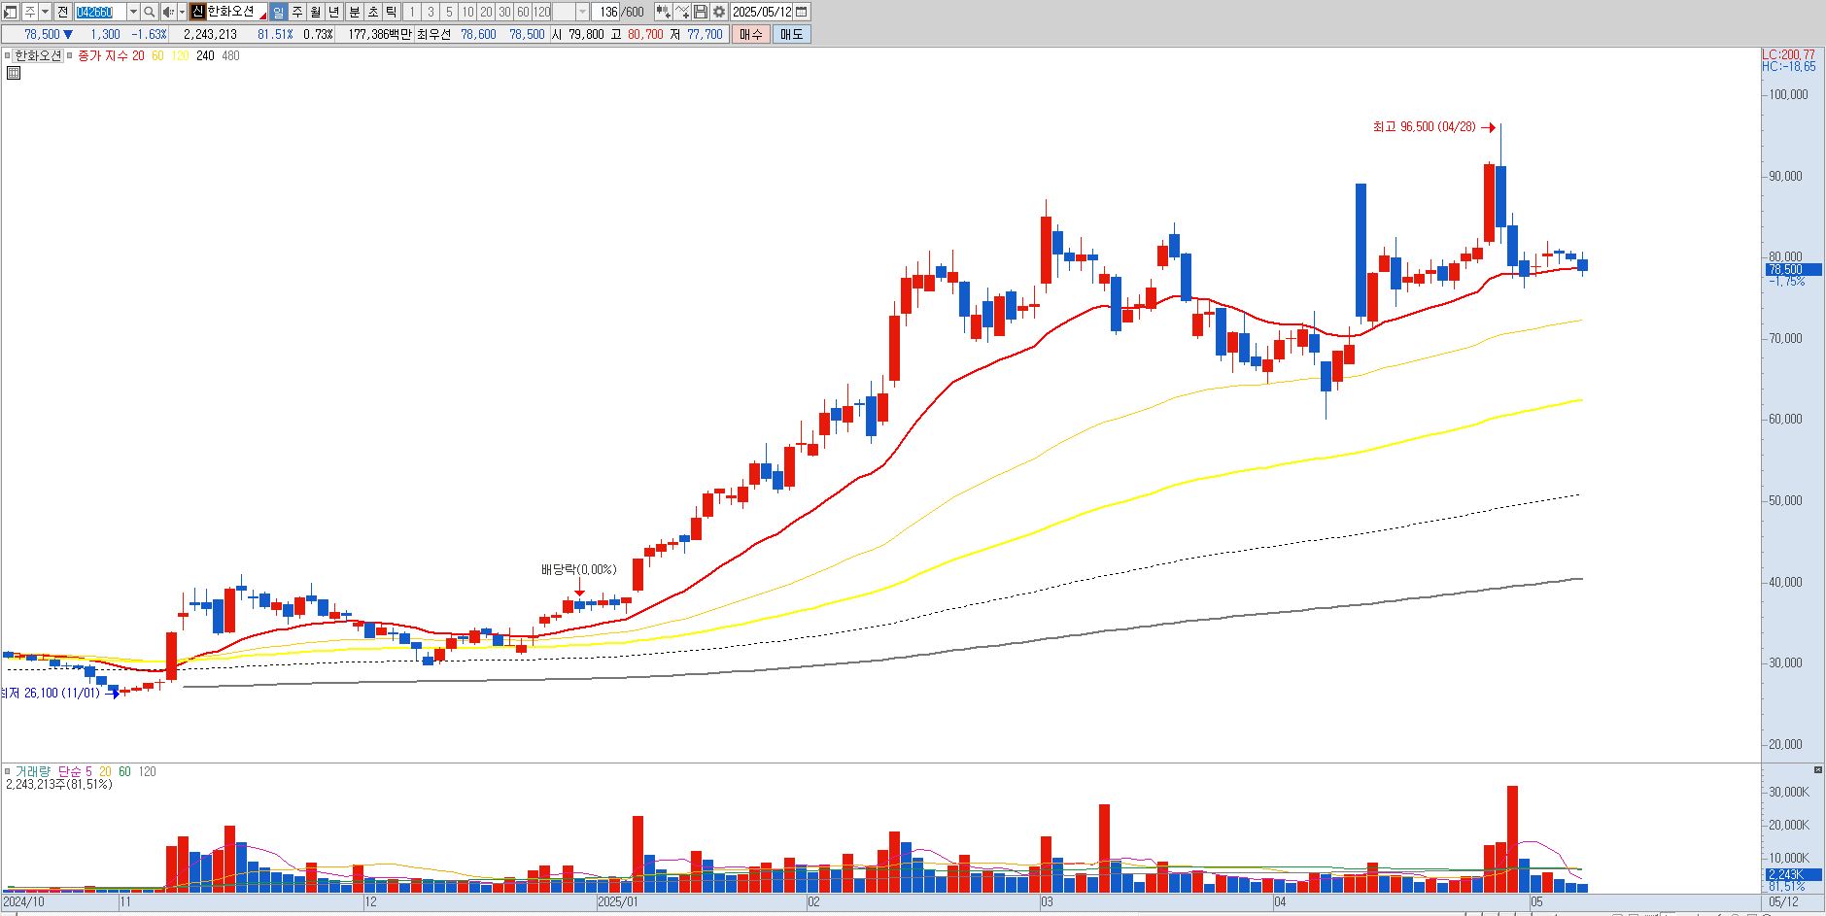Click the 매도 sell button
Image resolution: width=1826 pixels, height=916 pixels.
coord(791,34)
